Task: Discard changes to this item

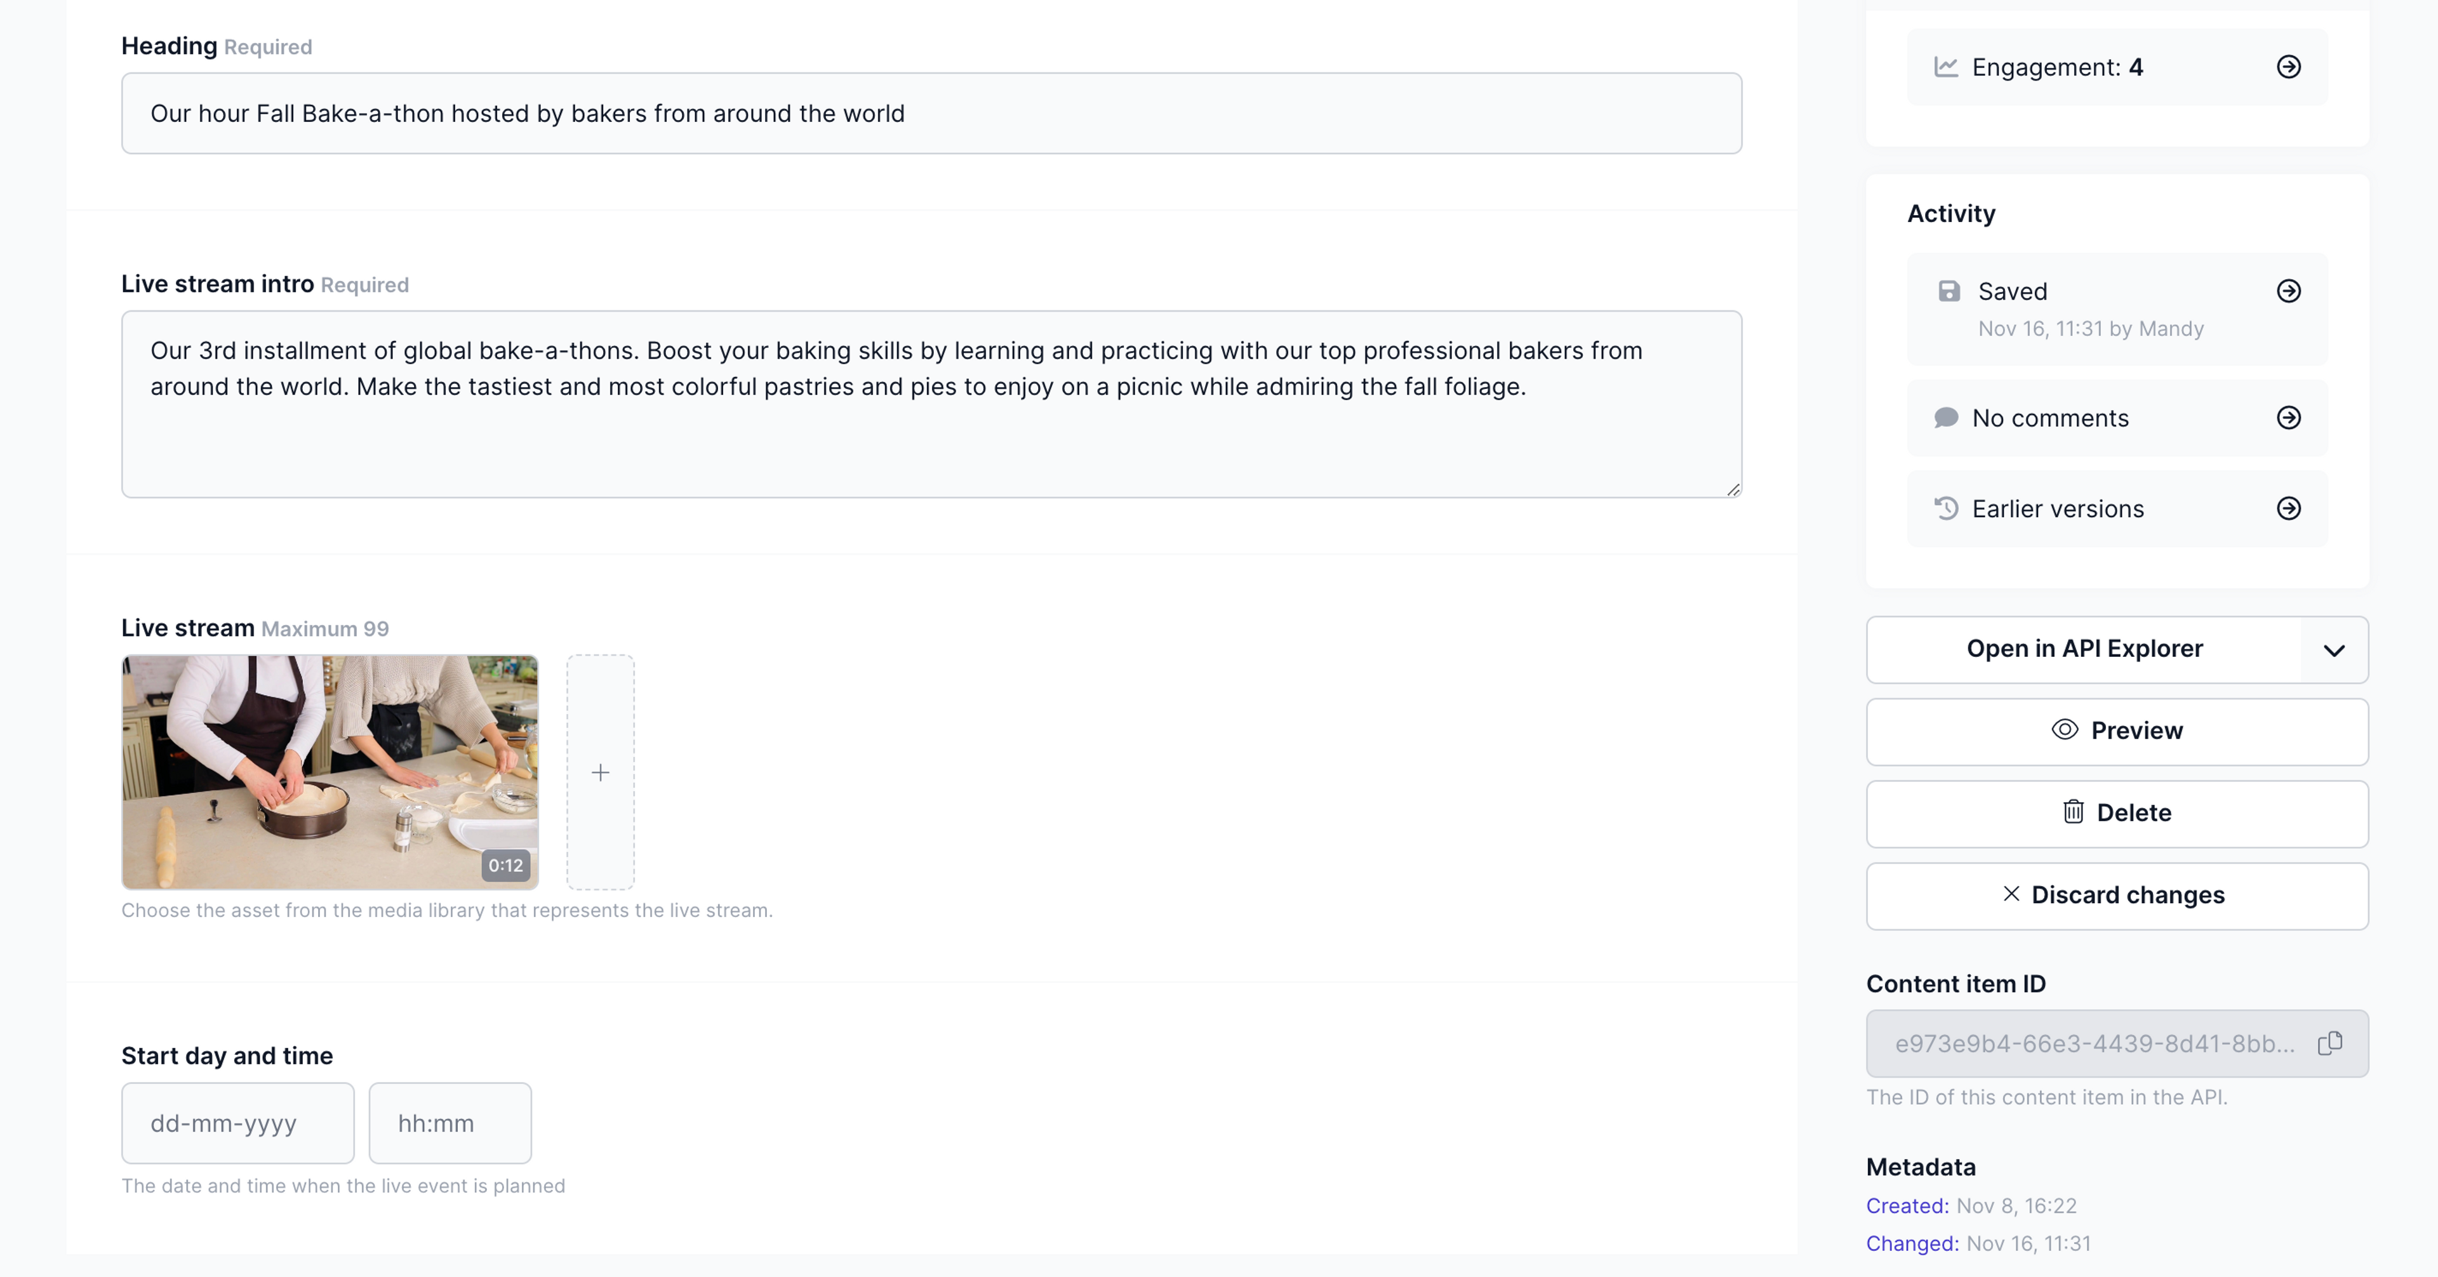Action: (x=2117, y=896)
